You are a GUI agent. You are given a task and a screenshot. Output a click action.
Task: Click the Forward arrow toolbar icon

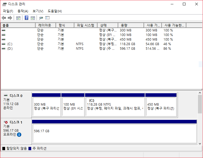pos(10,18)
